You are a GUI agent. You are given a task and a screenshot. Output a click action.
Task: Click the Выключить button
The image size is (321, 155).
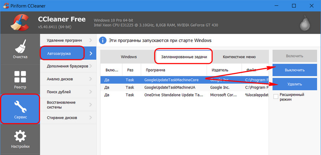(295, 70)
